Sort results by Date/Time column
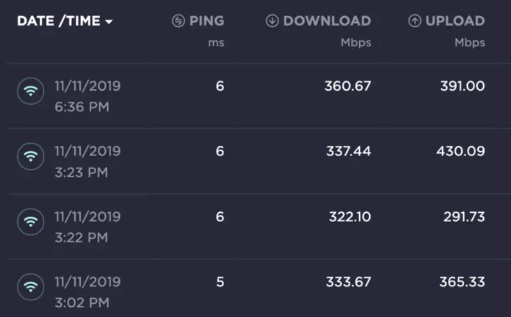 tap(59, 21)
